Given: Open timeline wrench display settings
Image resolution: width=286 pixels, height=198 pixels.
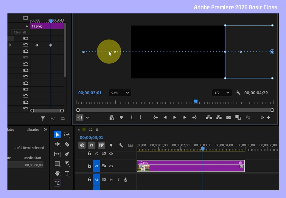Looking at the screenshot, I should 121,145.
